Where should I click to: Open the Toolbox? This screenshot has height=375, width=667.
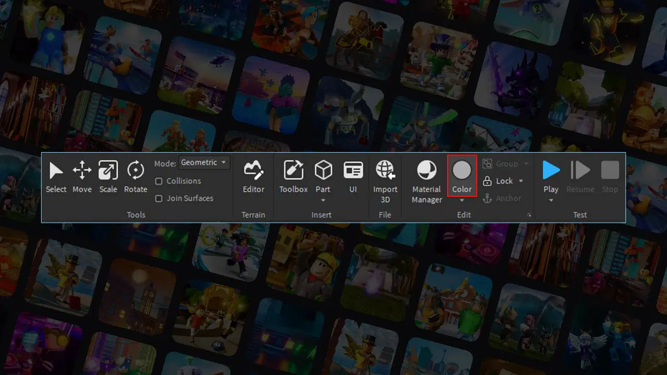point(293,176)
